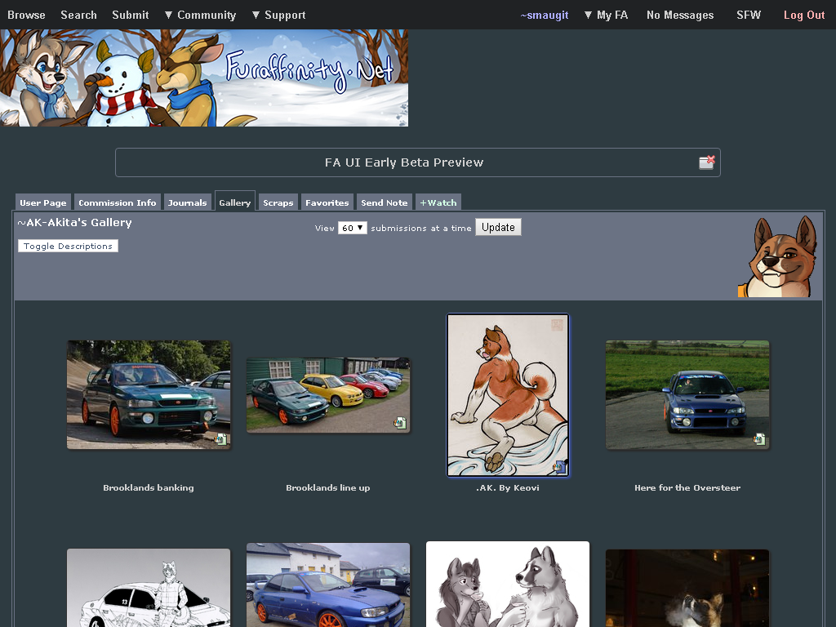Click image-type icon on Here for the Oversteer thumbnail
The width and height of the screenshot is (836, 627).
pyautogui.click(x=759, y=438)
